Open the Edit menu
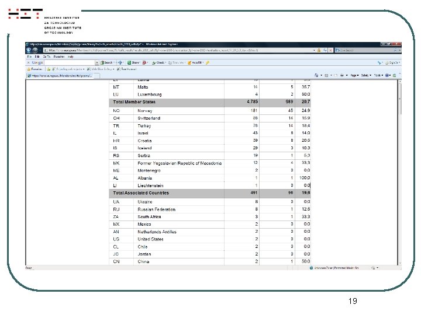The image size is (421, 315). point(37,57)
